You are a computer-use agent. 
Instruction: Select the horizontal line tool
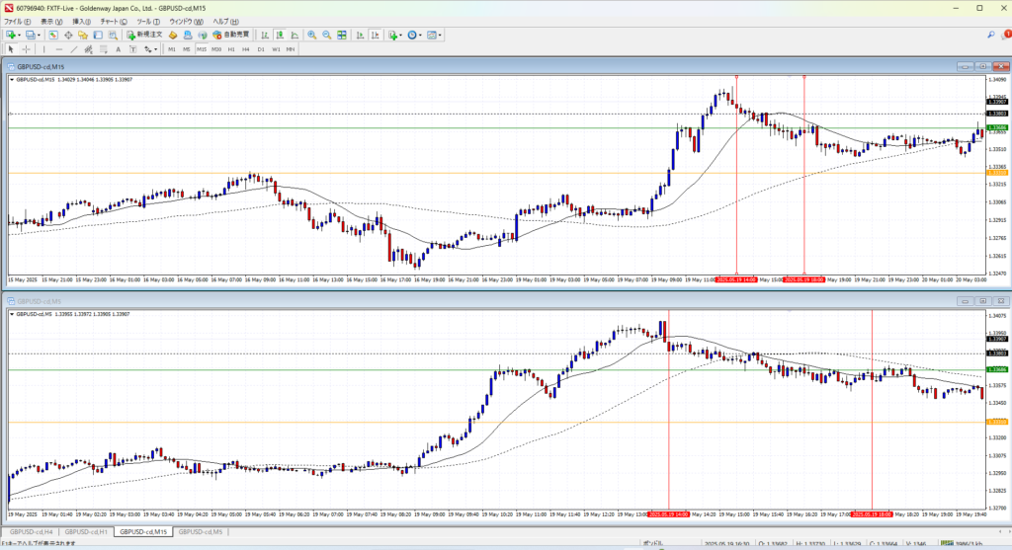click(x=59, y=49)
